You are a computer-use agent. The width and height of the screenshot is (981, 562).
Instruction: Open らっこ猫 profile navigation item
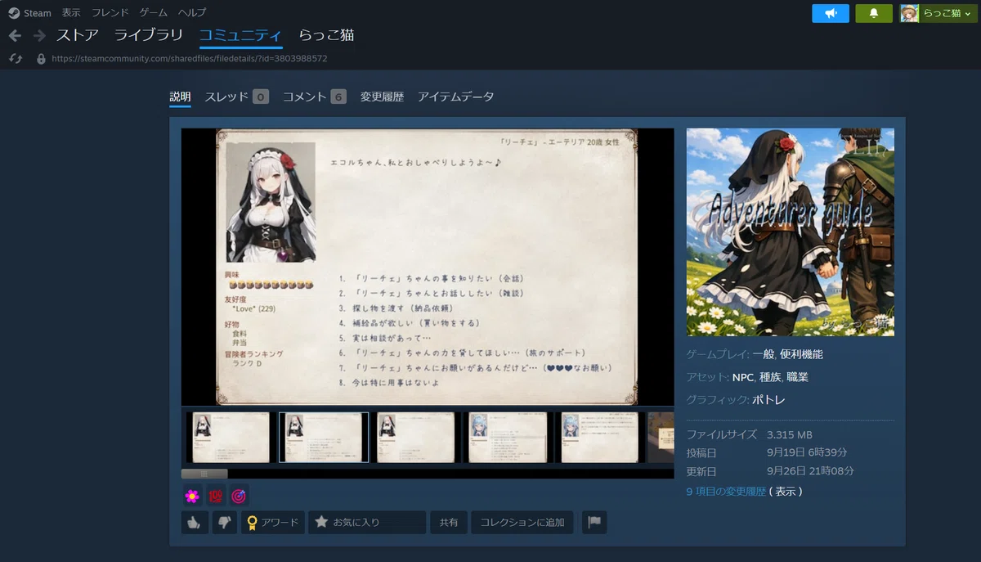click(x=326, y=35)
